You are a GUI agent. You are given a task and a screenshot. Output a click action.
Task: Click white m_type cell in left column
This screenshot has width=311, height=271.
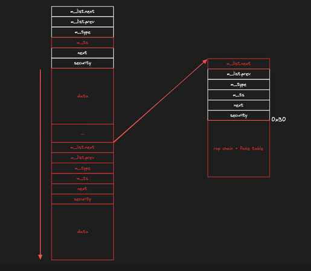pyautogui.click(x=83, y=32)
